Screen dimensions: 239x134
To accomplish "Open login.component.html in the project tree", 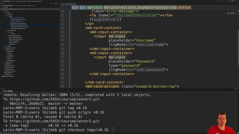I will 18,18.
